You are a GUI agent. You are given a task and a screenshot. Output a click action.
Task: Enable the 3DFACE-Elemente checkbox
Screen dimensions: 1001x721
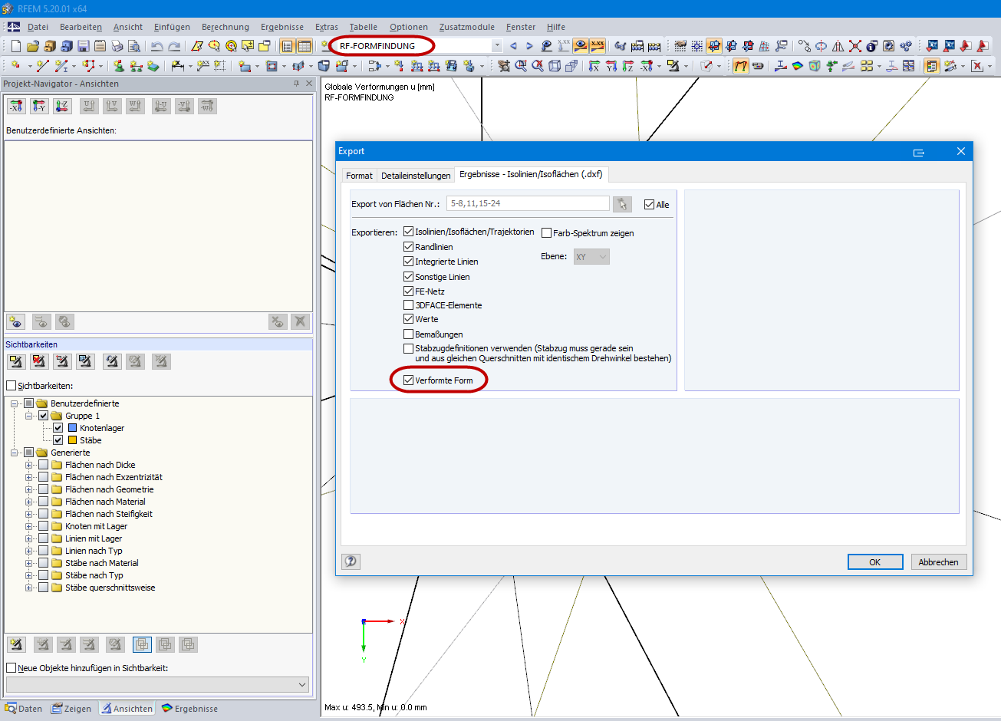tap(409, 305)
